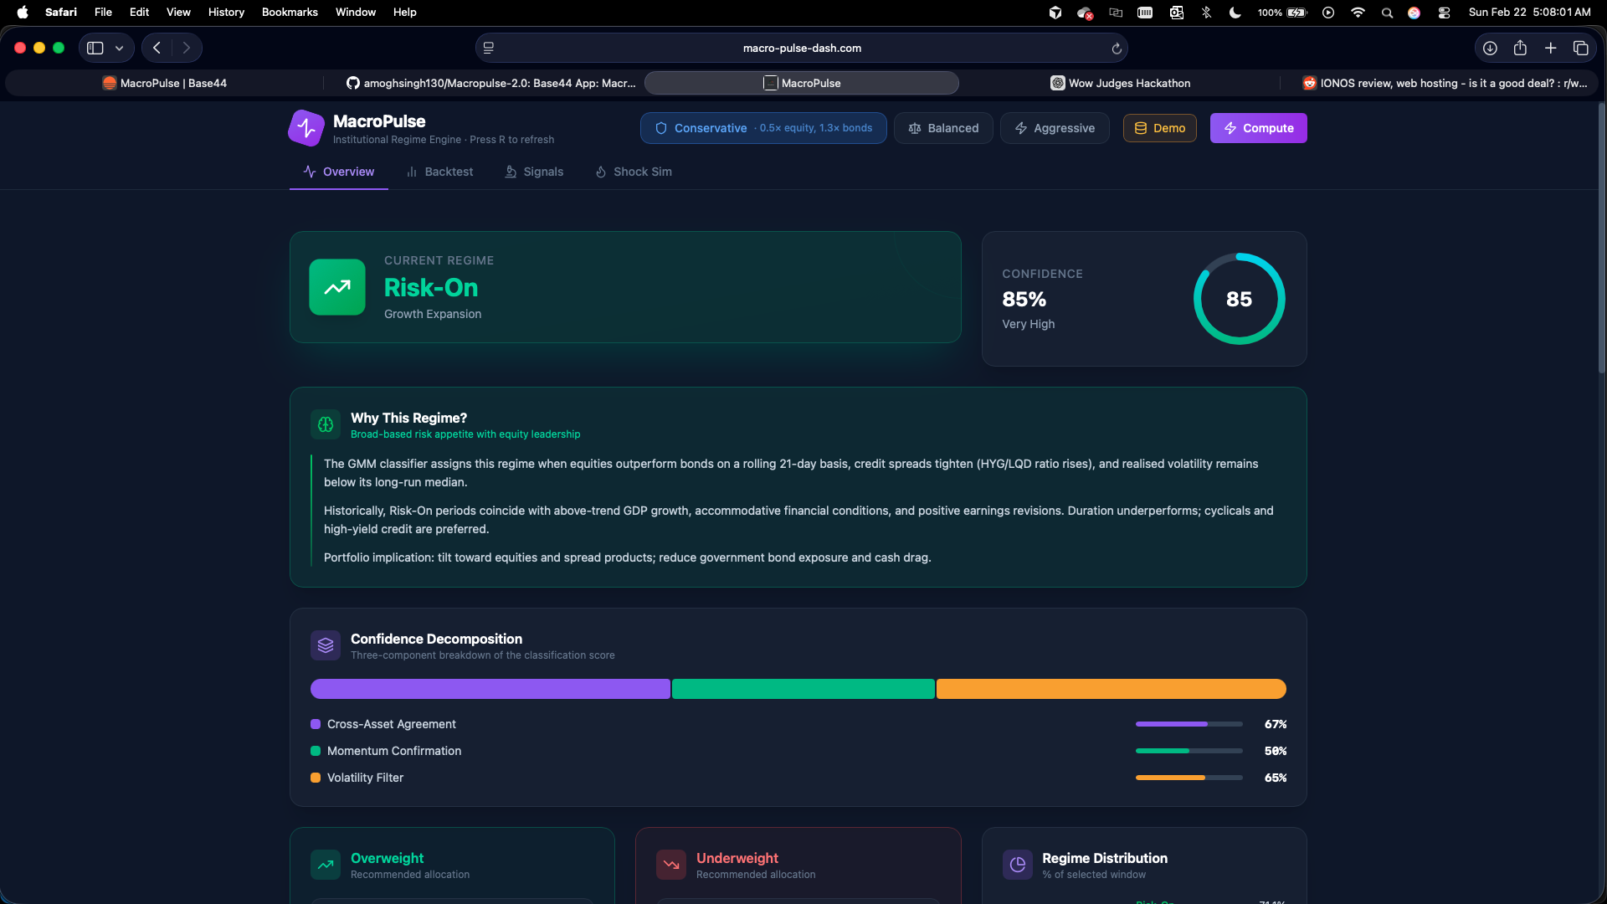Image resolution: width=1607 pixels, height=904 pixels.
Task: Click the macro-pulse-dash.com address field
Action: [801, 49]
